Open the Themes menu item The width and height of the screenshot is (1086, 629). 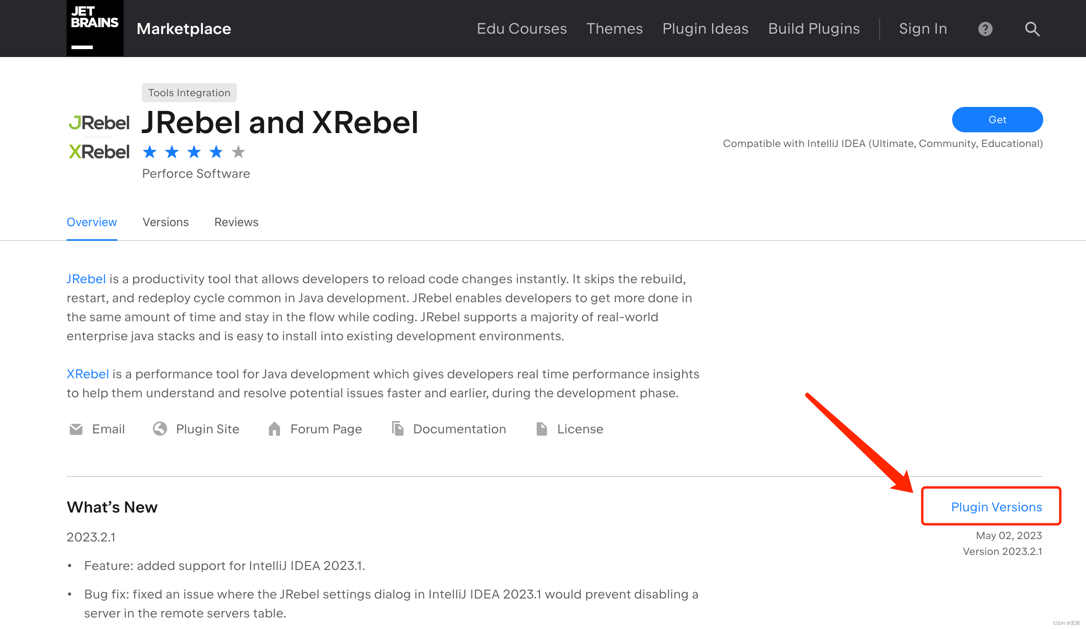point(615,29)
